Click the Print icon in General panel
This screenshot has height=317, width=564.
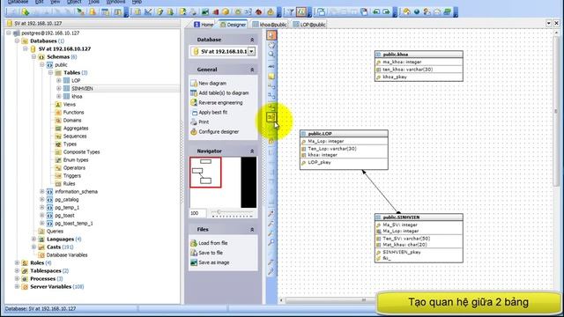pyautogui.click(x=194, y=122)
